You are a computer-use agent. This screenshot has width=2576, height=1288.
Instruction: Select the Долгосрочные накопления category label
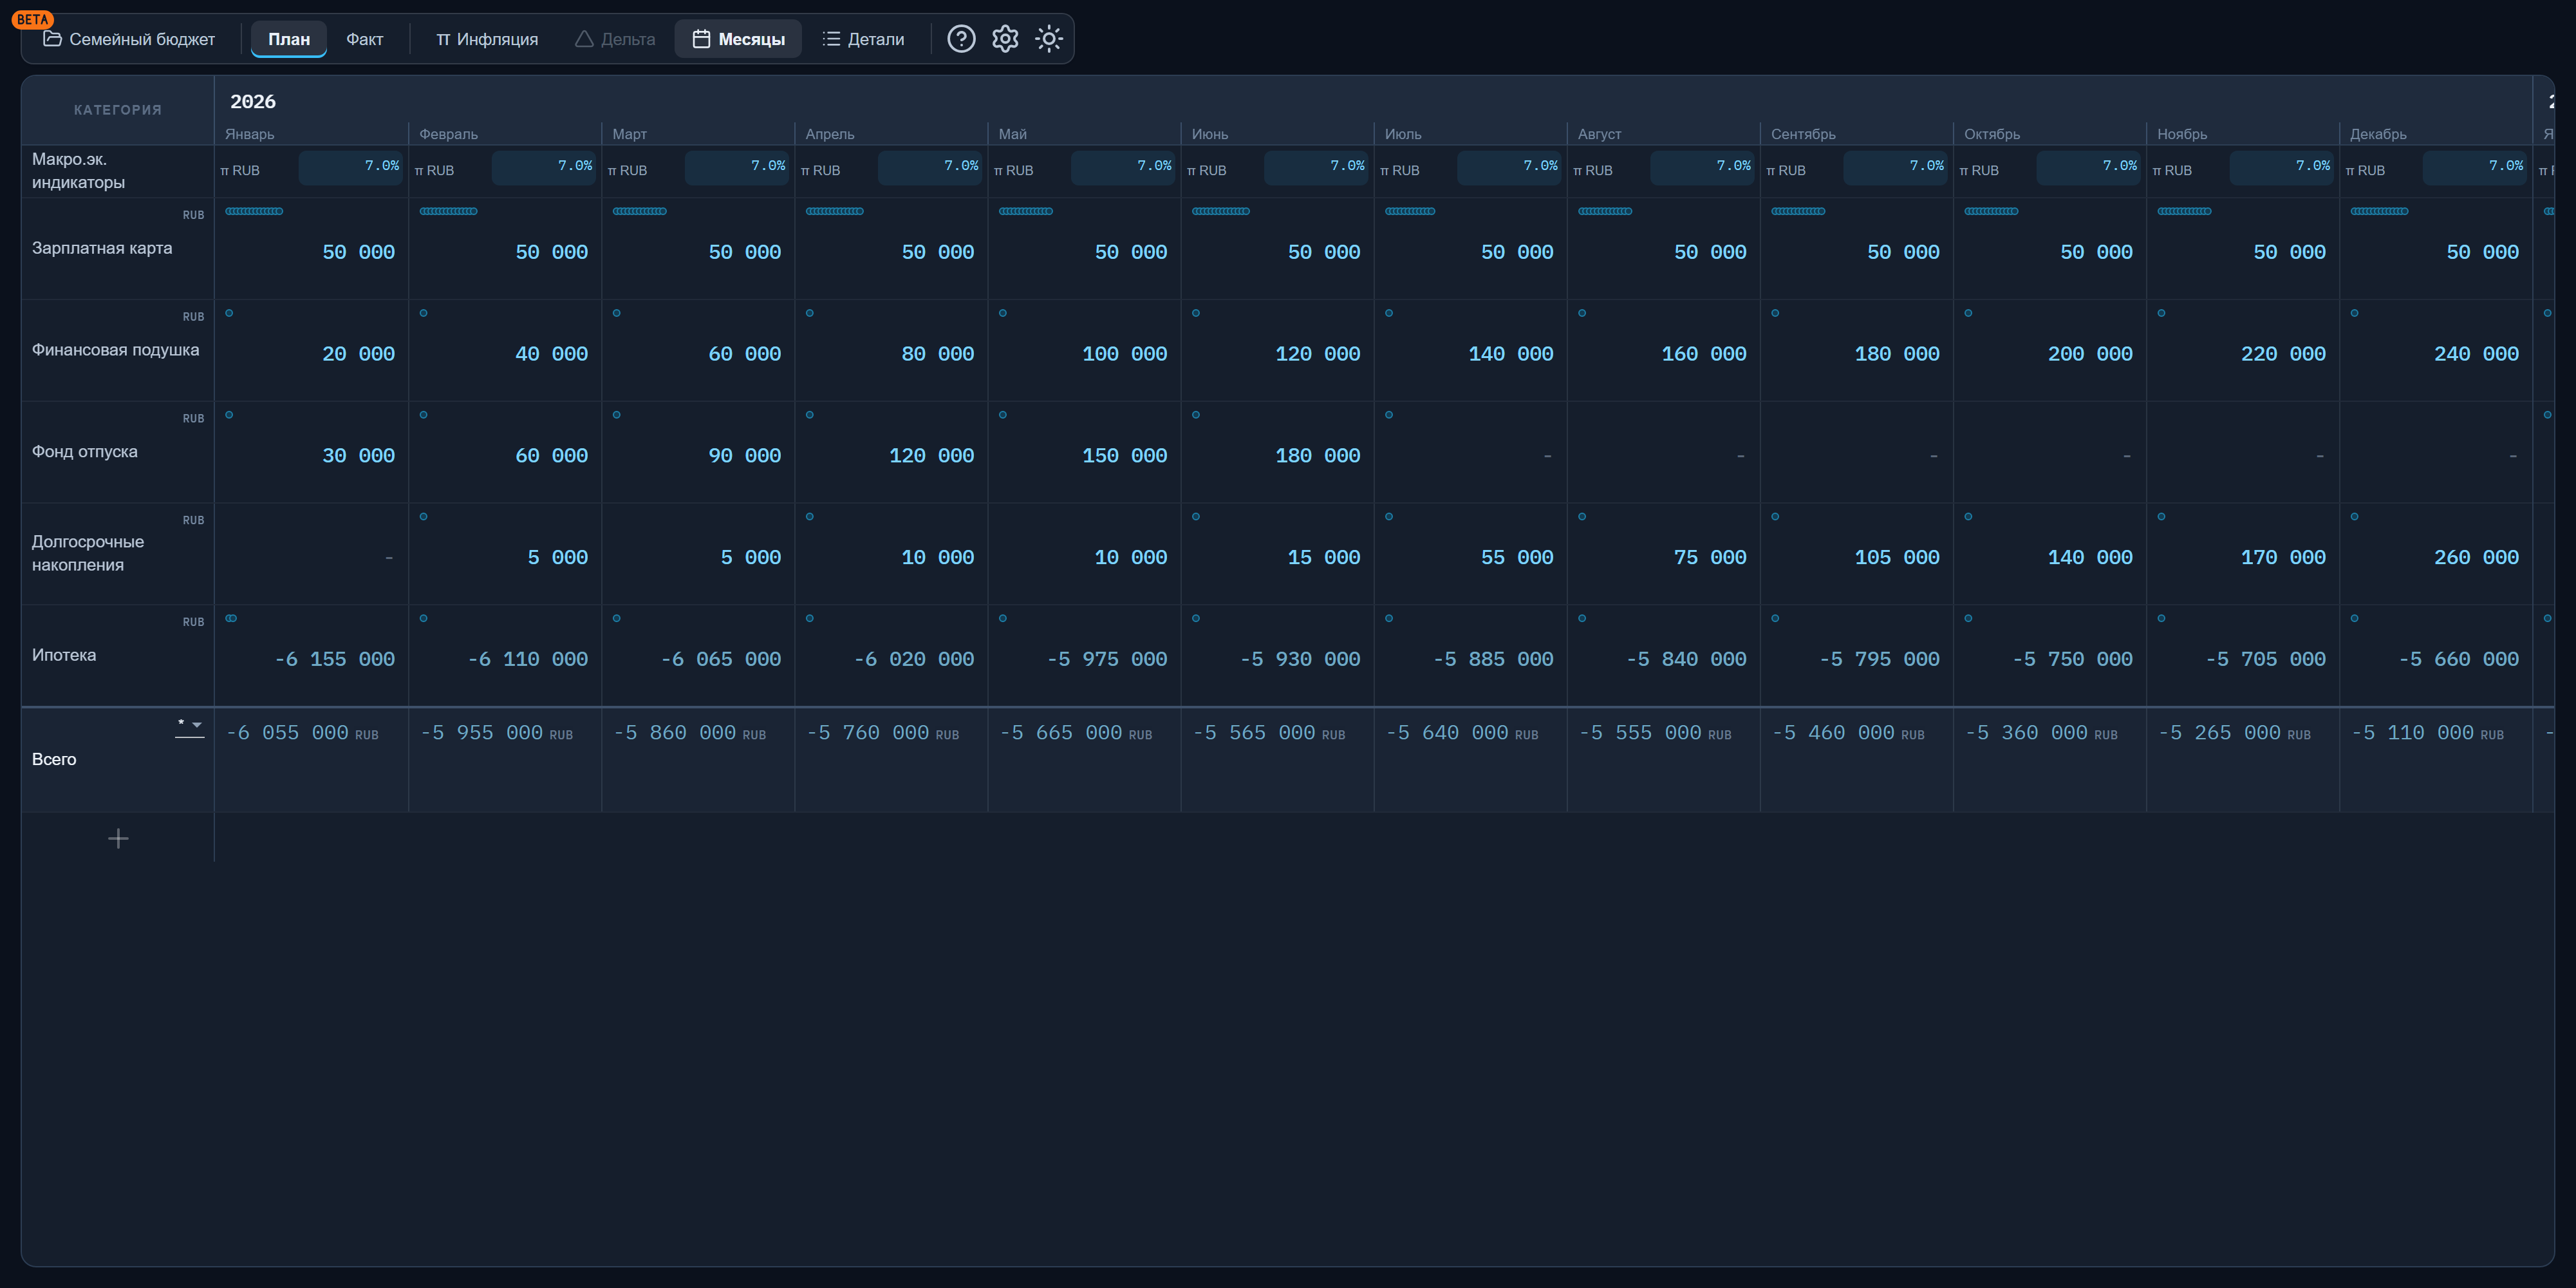88,553
